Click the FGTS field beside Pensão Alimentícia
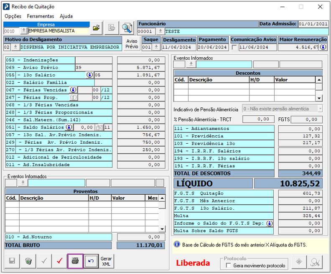 (307, 119)
